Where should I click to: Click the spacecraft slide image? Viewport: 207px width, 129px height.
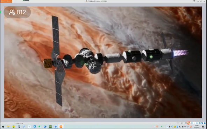pos(103,62)
